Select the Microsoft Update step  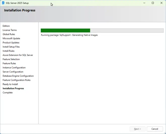[x=11, y=38]
